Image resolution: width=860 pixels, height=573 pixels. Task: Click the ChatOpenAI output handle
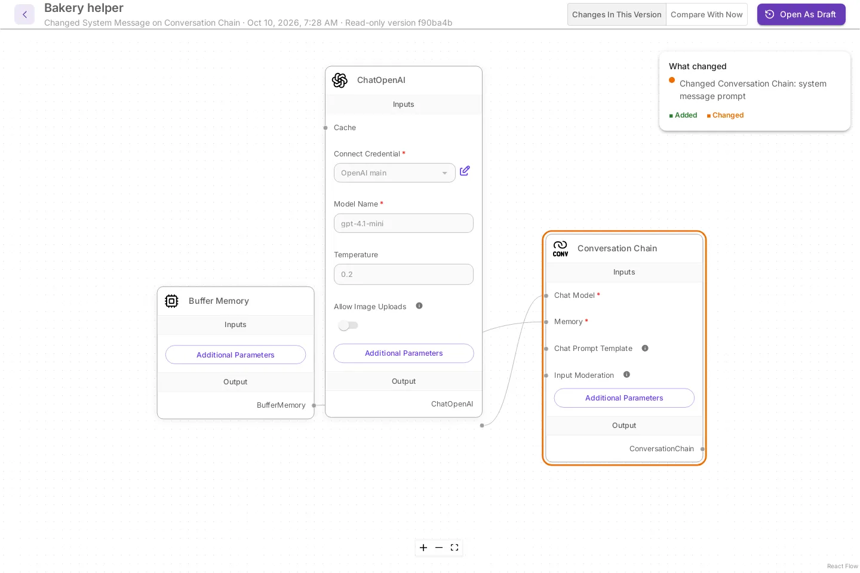[x=482, y=425]
